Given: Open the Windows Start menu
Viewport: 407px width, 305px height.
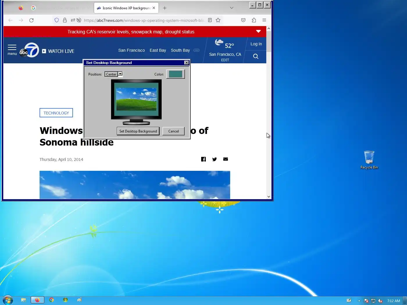Looking at the screenshot, I should coord(8,300).
